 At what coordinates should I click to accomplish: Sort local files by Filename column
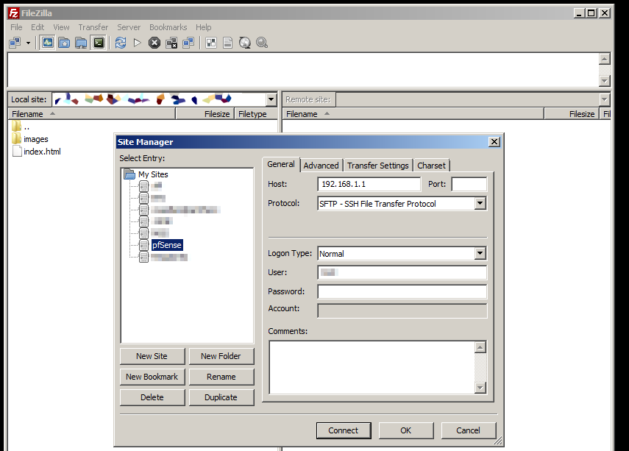[91, 114]
